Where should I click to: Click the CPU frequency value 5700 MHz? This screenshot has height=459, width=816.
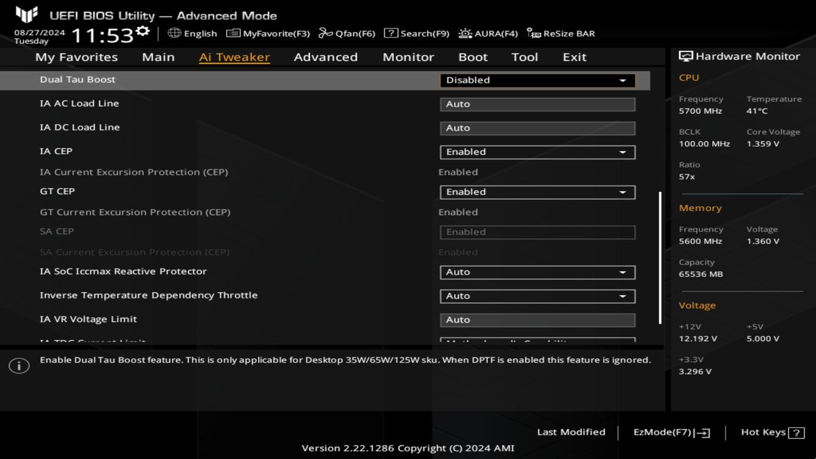click(x=701, y=111)
